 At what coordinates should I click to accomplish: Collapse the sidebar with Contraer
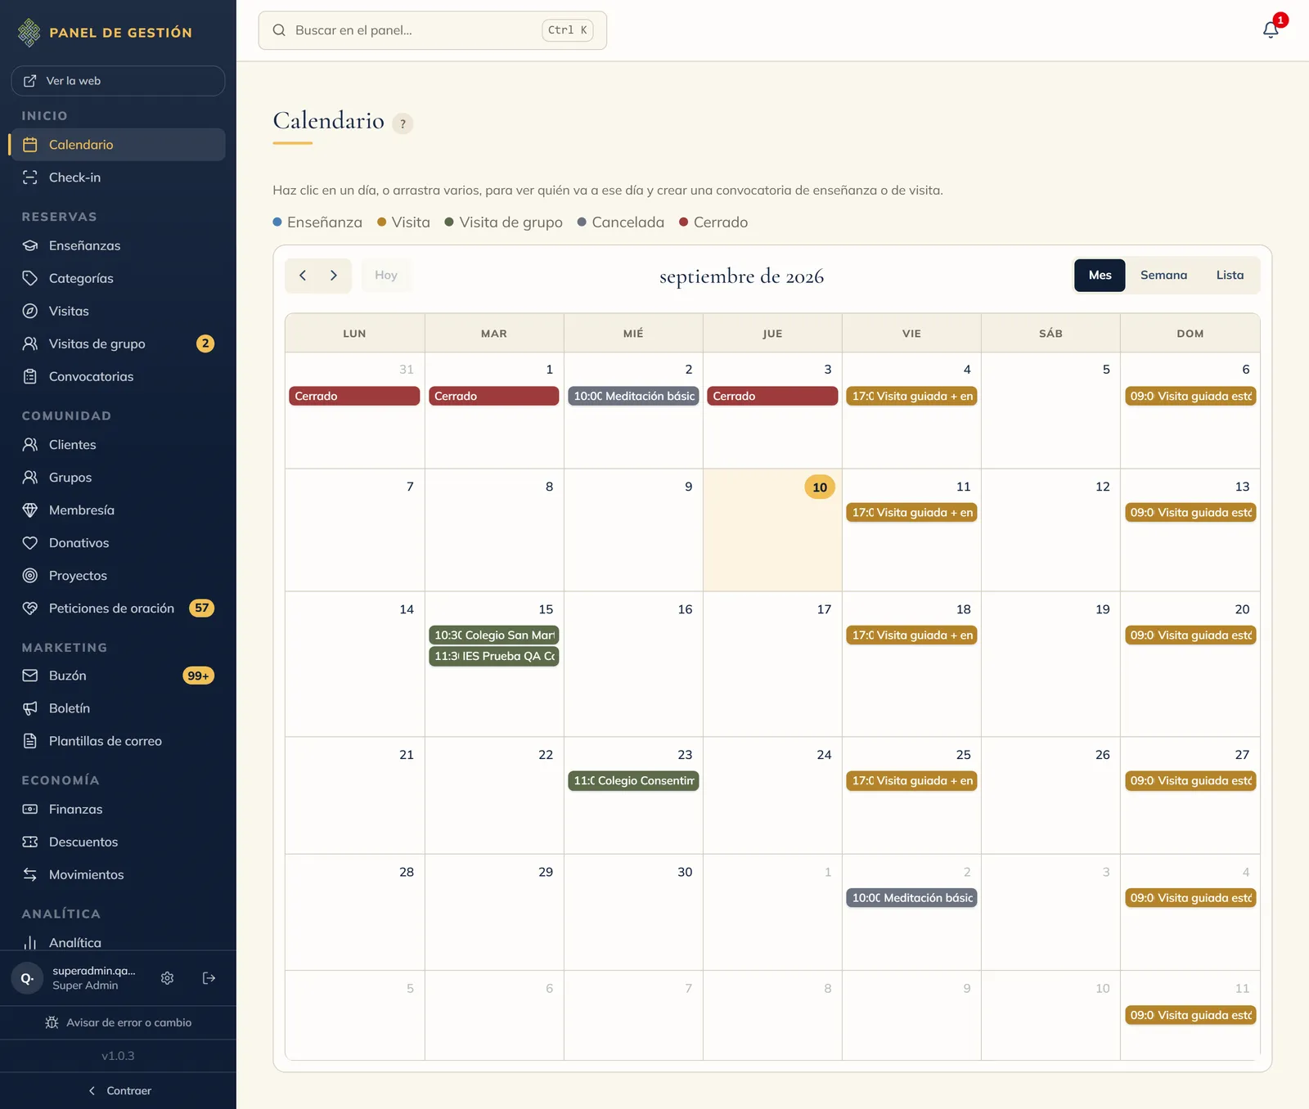pos(118,1091)
